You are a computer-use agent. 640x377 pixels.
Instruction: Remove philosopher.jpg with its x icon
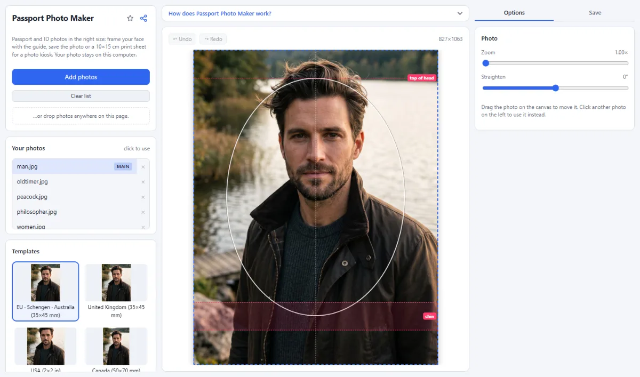coord(143,212)
